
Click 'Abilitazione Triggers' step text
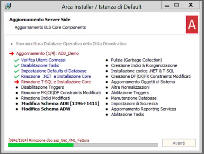pyautogui.click(x=130, y=93)
